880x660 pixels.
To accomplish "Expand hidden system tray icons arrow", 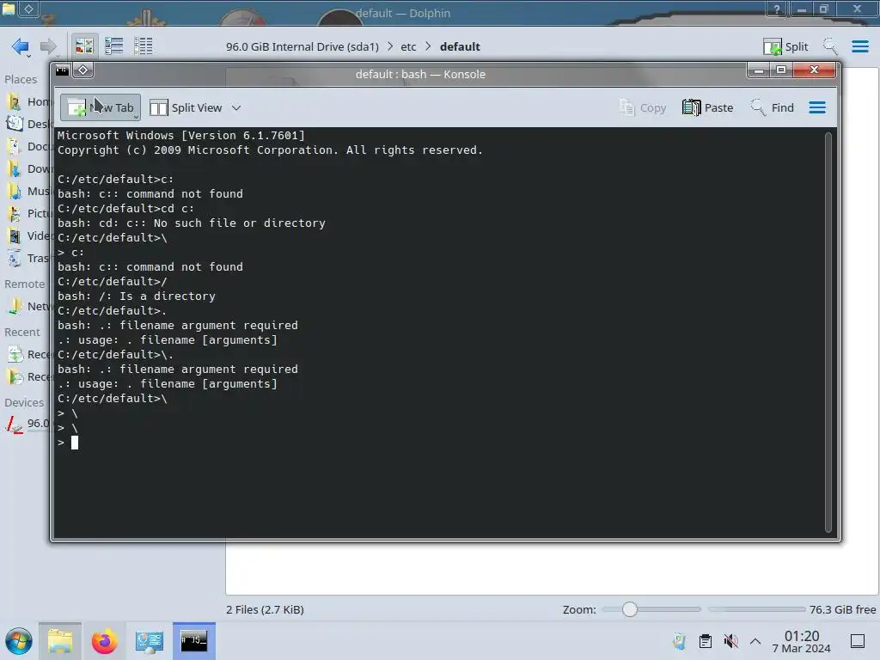I will click(x=755, y=641).
